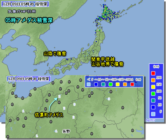Click the red swatch in vertical legend
Screen dimensions: 166x140
[153, 73]
